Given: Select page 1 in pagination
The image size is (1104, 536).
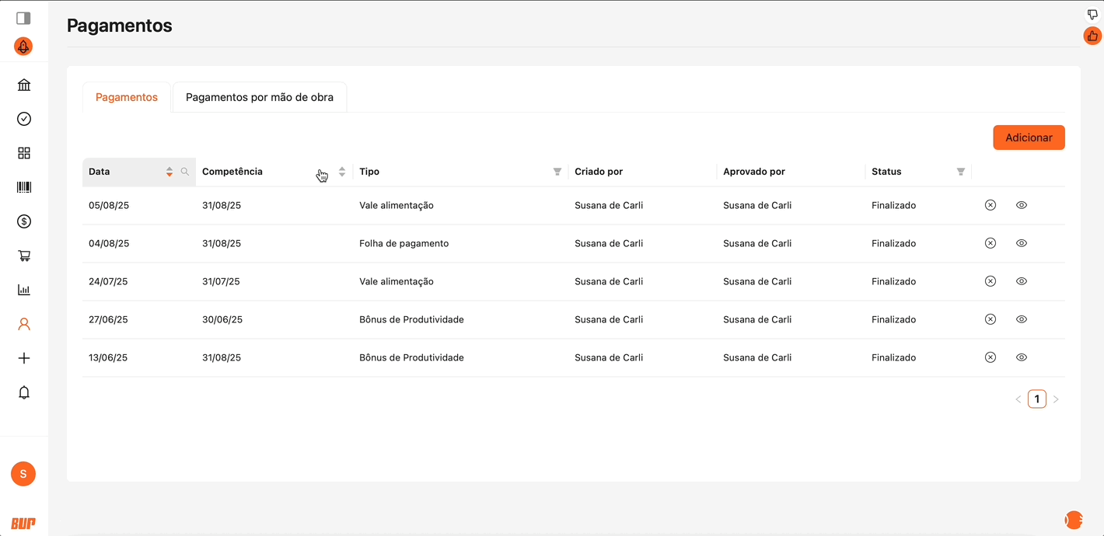Looking at the screenshot, I should point(1036,399).
